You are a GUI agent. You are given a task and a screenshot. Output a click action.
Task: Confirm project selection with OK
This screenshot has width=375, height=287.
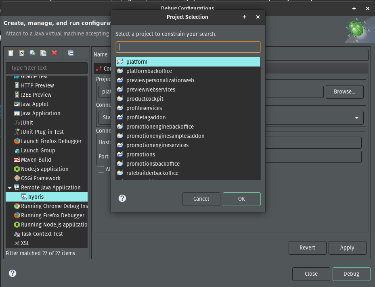point(241,198)
